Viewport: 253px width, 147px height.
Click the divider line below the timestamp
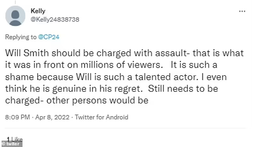[x=126, y=128]
